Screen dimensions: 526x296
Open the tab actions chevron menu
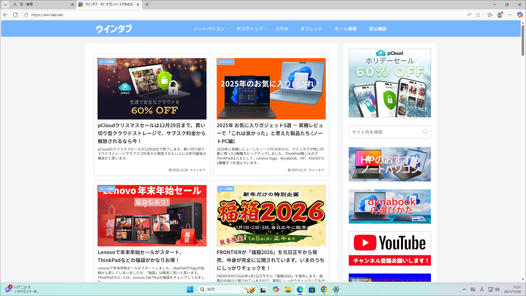5,4
